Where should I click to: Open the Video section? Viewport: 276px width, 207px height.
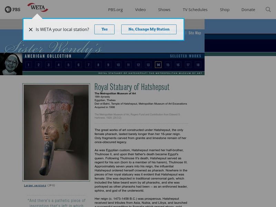pyautogui.click(x=140, y=10)
